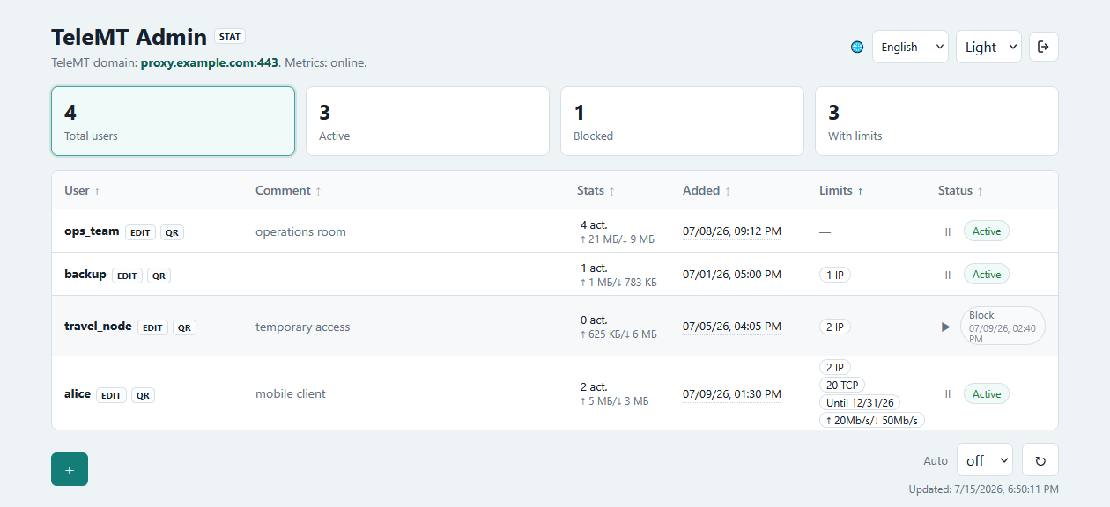The image size is (1110, 507).
Task: Click alice's 20 TCP limit chip
Action: tap(842, 385)
